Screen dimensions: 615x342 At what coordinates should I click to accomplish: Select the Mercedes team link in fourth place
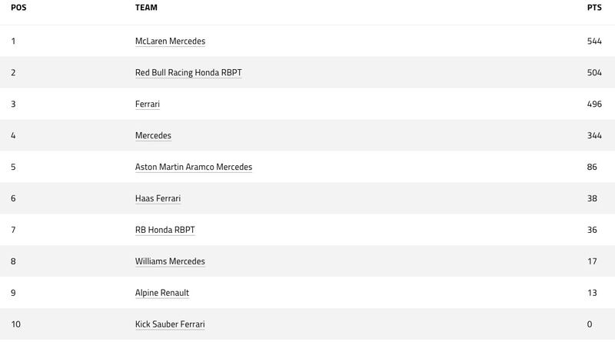point(153,136)
